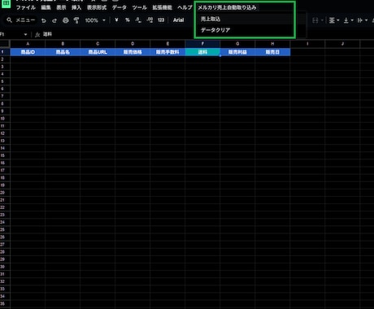Click the メルカリ売上自動取り込み custom menu
374x309 pixels.
click(227, 7)
